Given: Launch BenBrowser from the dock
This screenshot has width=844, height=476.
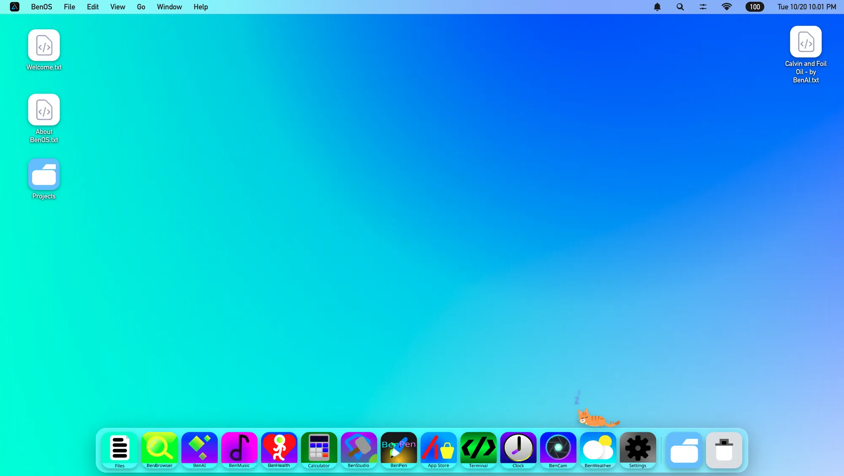Looking at the screenshot, I should click(160, 450).
